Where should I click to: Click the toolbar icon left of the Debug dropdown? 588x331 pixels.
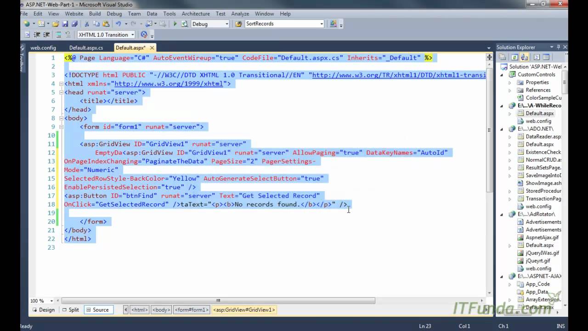[185, 24]
